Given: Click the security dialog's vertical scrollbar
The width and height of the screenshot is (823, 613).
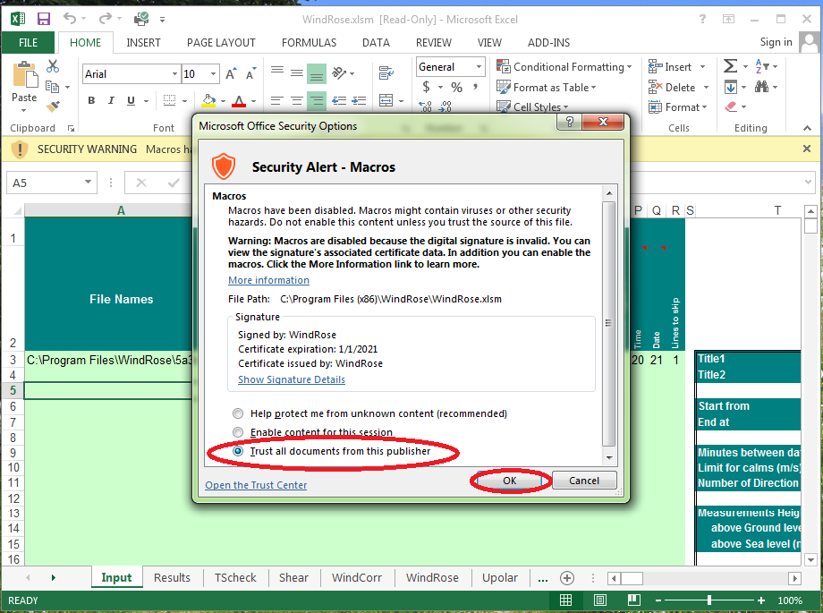Looking at the screenshot, I should [609, 323].
